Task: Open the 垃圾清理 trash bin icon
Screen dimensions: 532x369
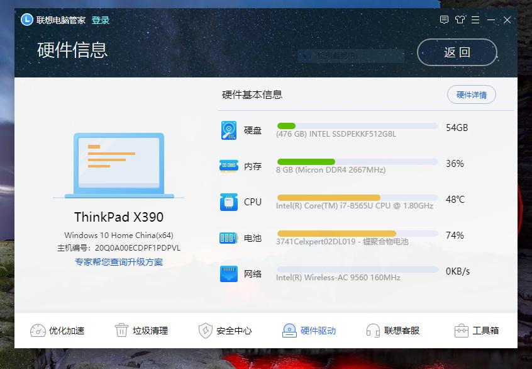Action: [120, 330]
